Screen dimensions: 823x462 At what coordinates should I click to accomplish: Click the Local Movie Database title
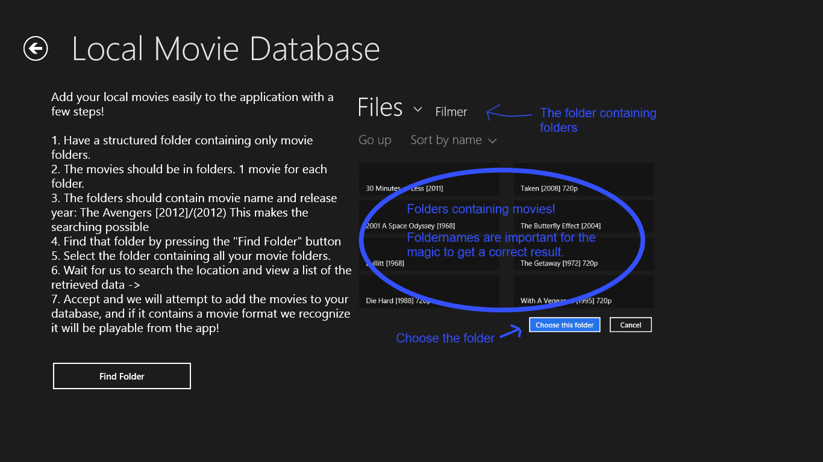click(x=226, y=49)
